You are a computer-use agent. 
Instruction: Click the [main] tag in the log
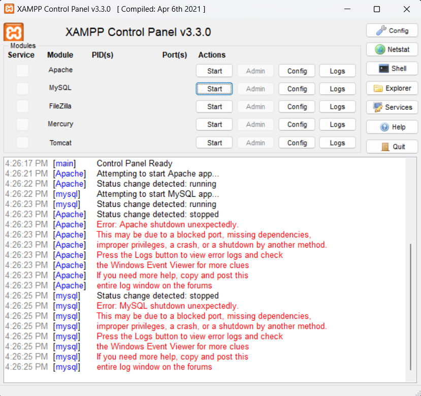(64, 164)
